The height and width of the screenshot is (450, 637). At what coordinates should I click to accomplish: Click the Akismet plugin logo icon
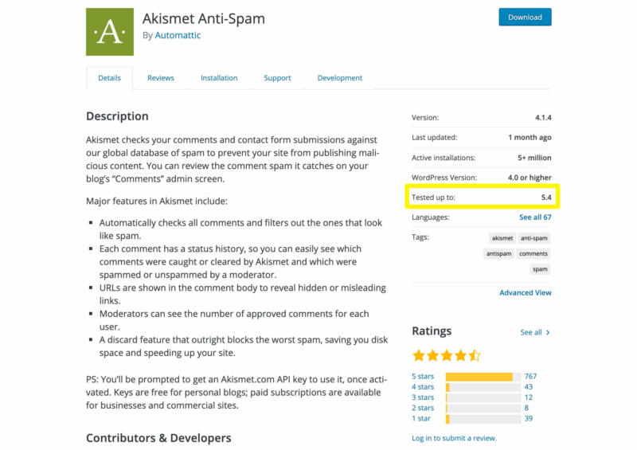[x=110, y=32]
